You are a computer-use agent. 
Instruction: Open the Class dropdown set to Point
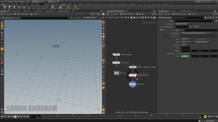point(186,39)
